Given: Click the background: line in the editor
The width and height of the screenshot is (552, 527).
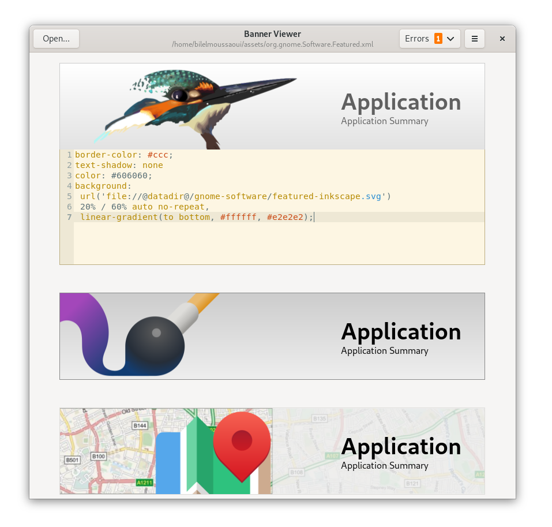Looking at the screenshot, I should [103, 186].
